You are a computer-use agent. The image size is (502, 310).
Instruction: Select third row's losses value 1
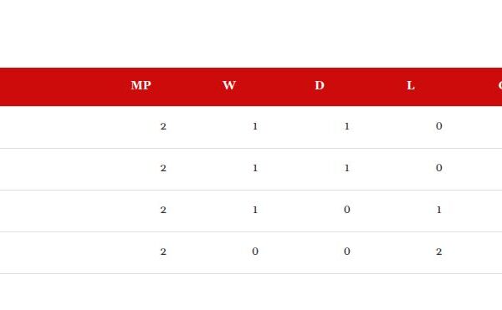(x=439, y=210)
